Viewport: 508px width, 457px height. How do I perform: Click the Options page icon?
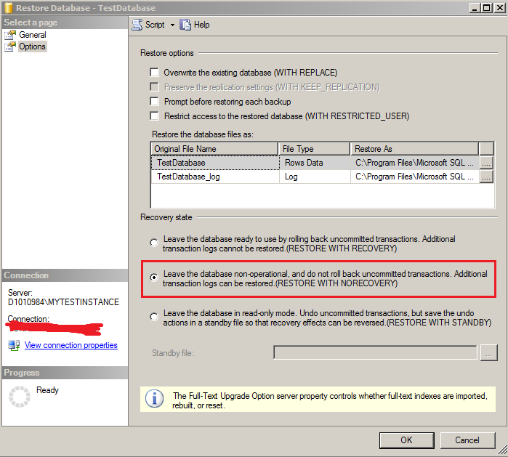coord(10,46)
